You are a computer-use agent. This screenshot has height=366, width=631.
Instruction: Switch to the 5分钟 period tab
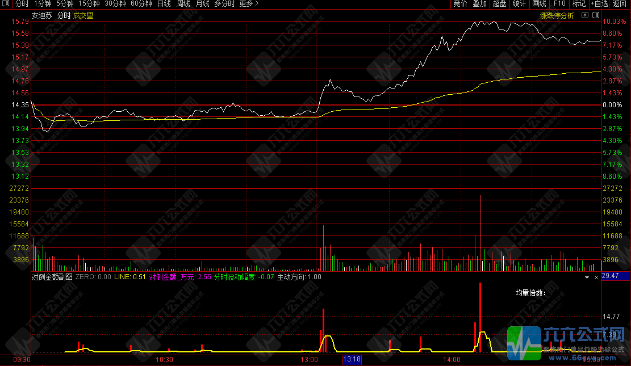(x=65, y=4)
